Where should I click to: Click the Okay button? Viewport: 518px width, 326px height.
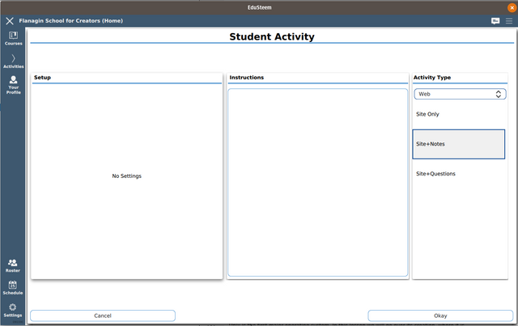(x=440, y=315)
